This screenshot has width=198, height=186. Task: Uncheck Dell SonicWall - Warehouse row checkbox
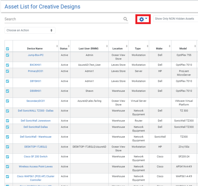7,137
